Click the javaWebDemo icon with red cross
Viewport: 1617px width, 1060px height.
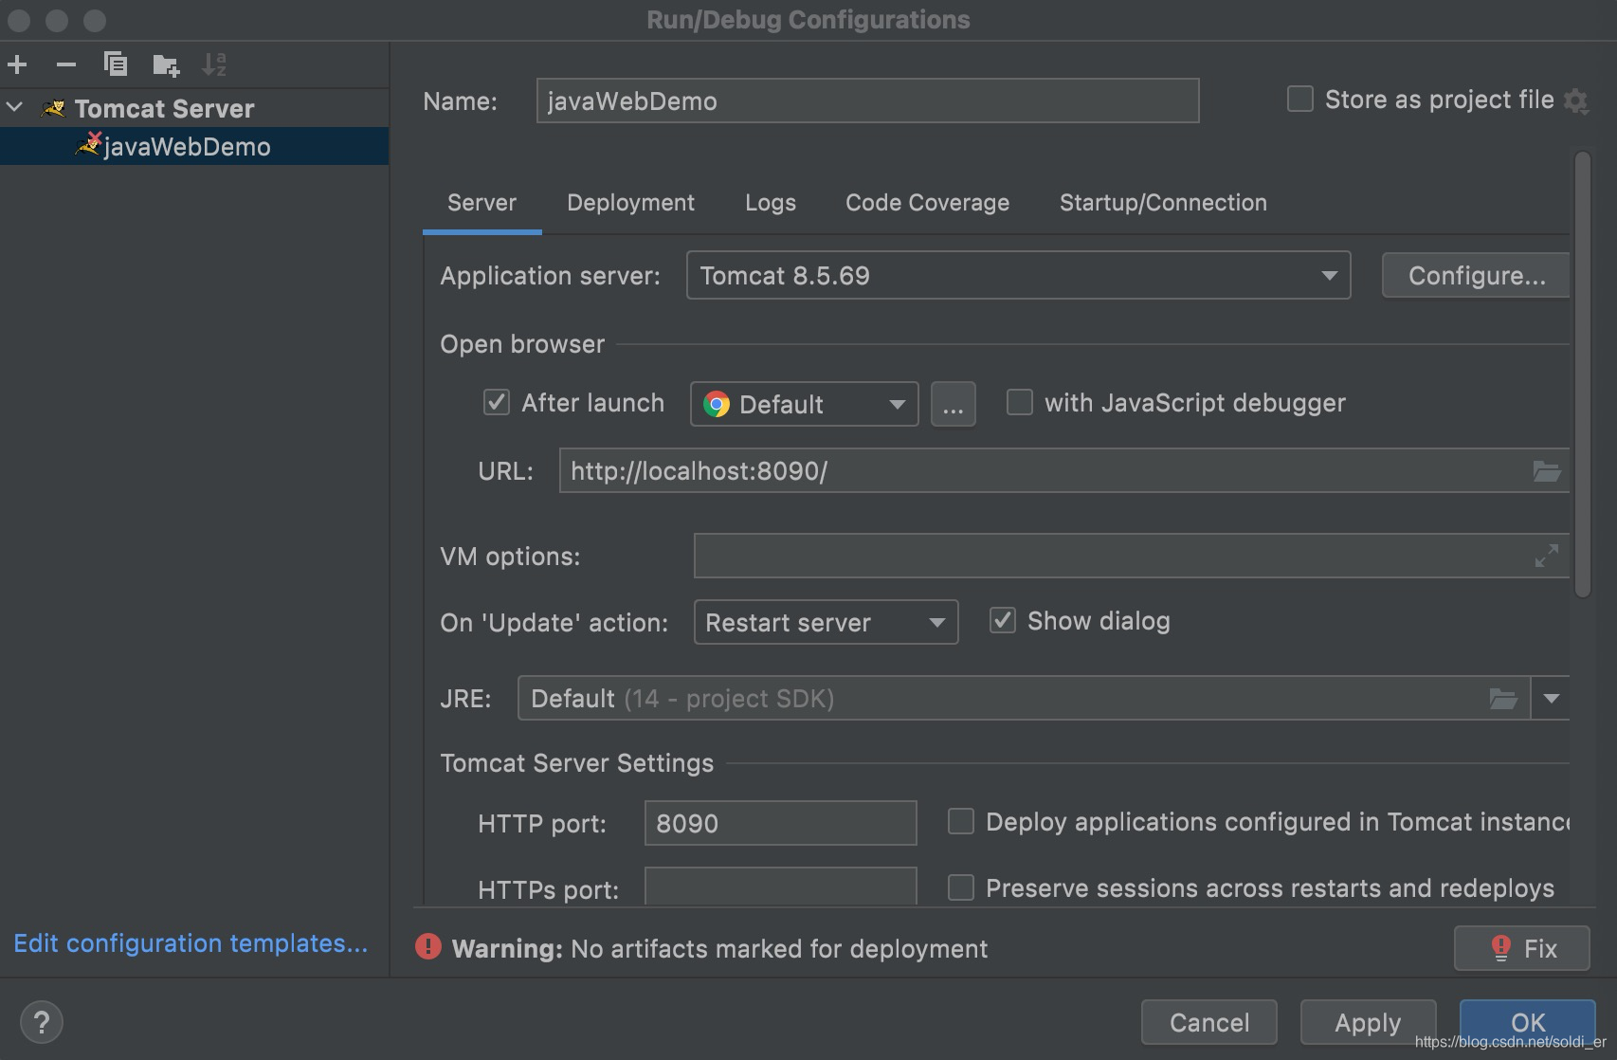coord(89,145)
